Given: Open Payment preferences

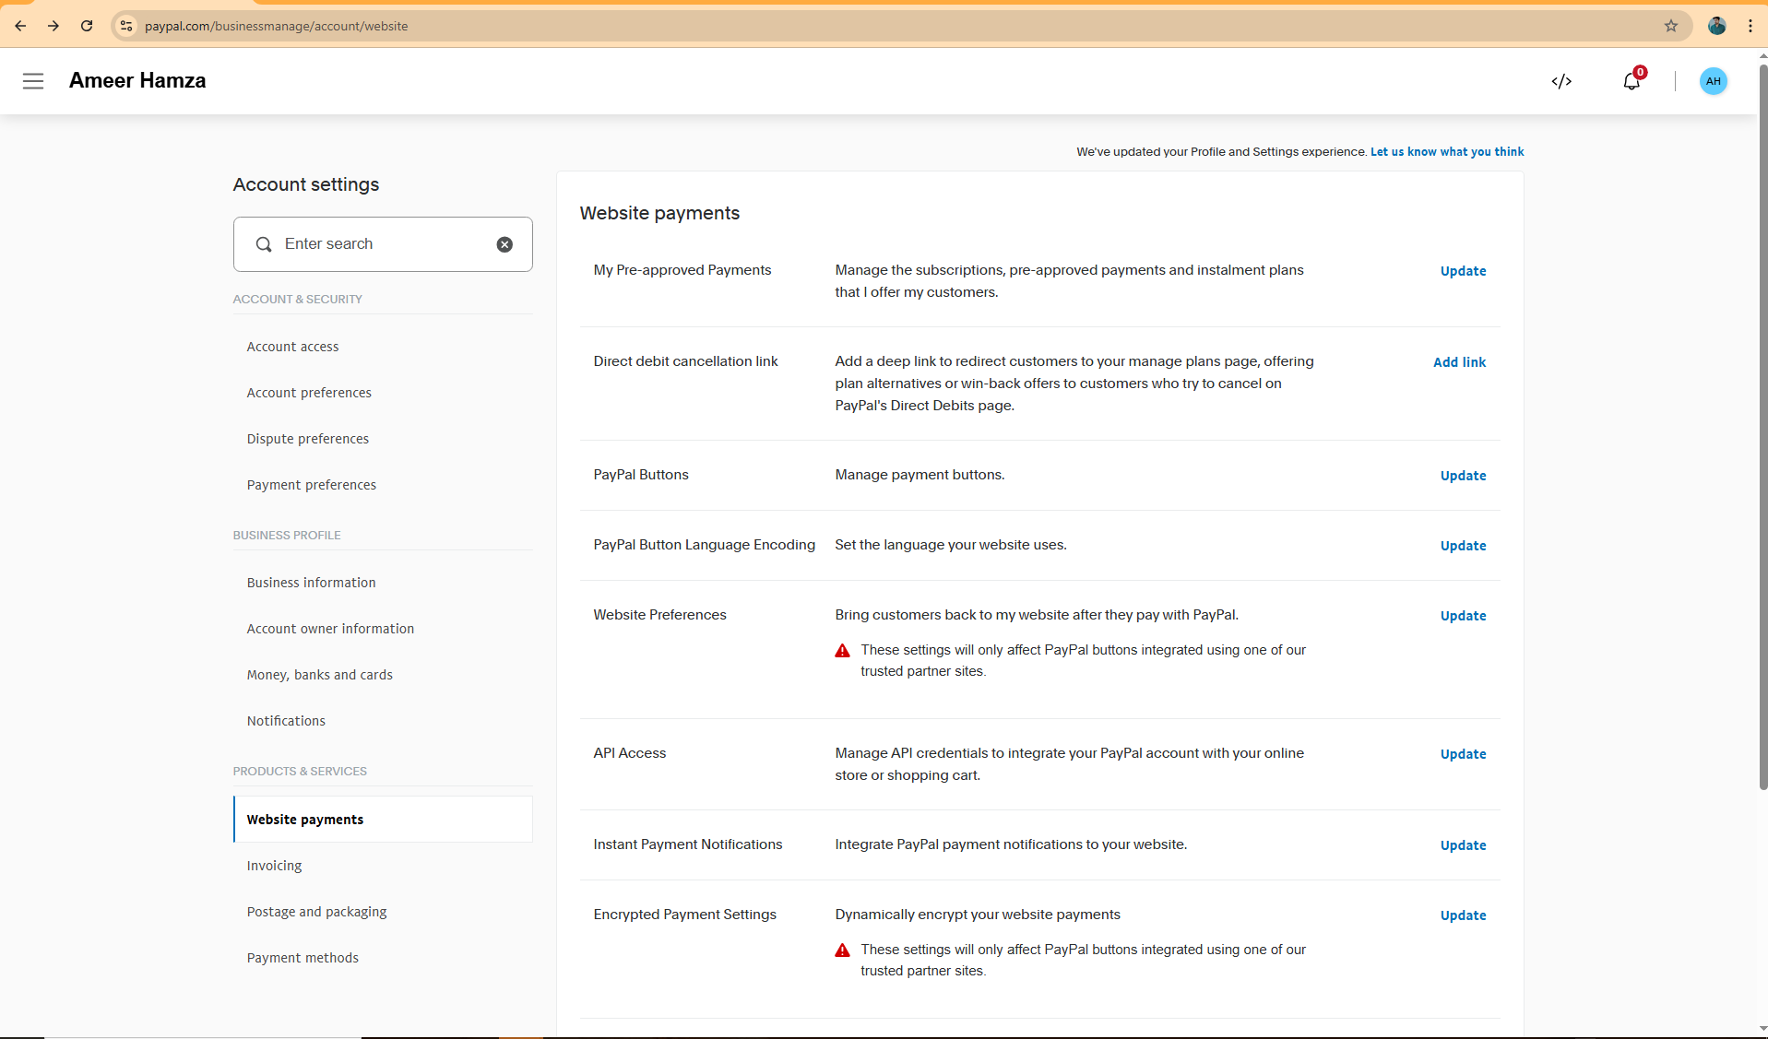Looking at the screenshot, I should click(311, 485).
